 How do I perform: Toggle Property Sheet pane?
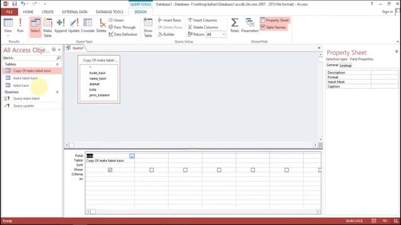pos(274,20)
